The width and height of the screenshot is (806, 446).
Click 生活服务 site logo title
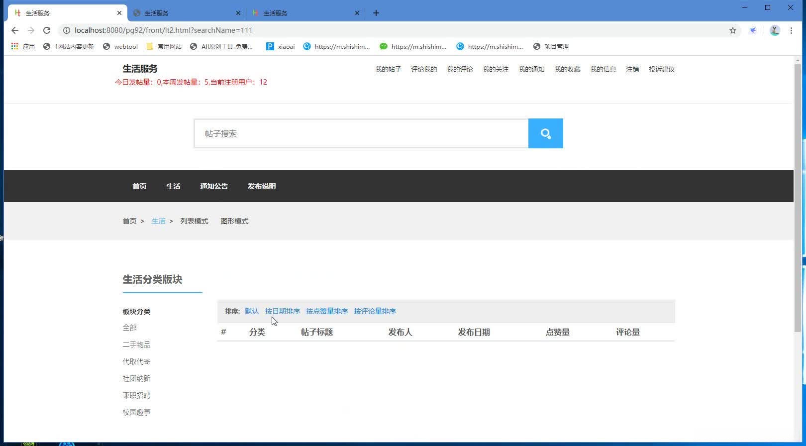click(x=140, y=69)
